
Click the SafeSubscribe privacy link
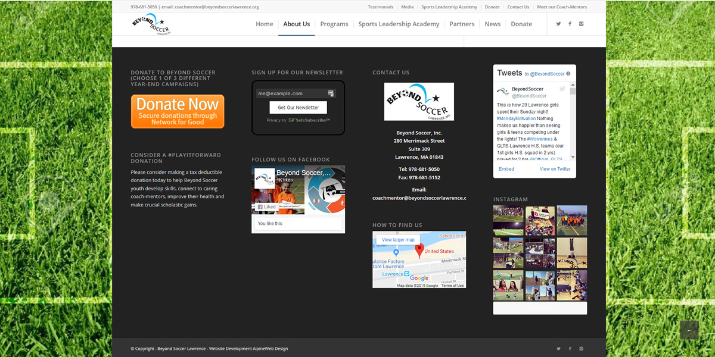pos(309,120)
